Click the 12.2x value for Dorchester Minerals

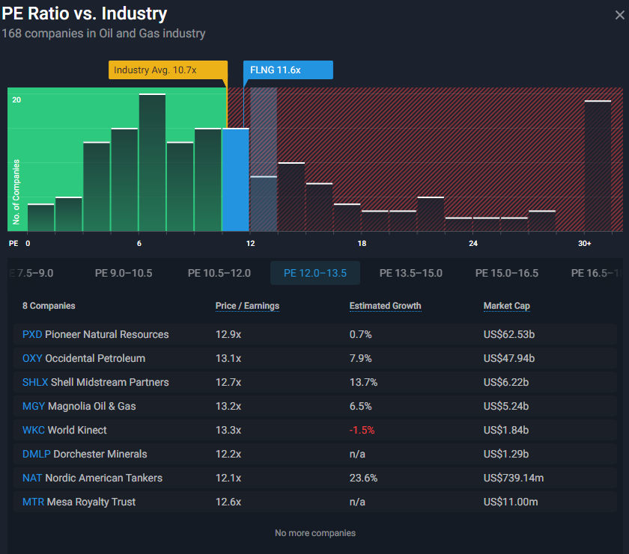point(228,454)
